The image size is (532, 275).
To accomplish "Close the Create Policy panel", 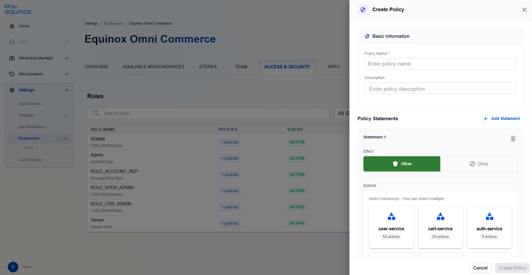I will point(524,10).
